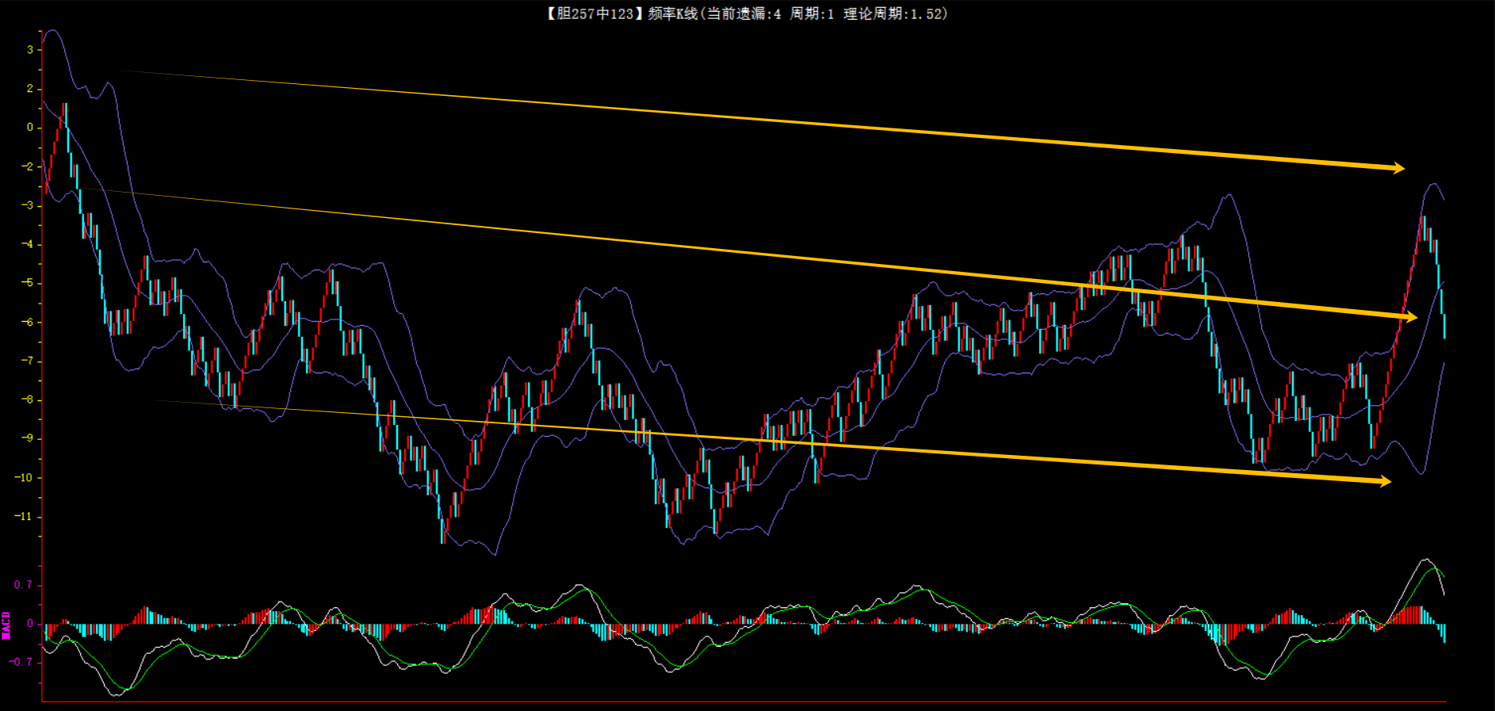Click the yellow "0" K-line axis label
Image resolution: width=1495 pixels, height=711 pixels.
[30, 128]
